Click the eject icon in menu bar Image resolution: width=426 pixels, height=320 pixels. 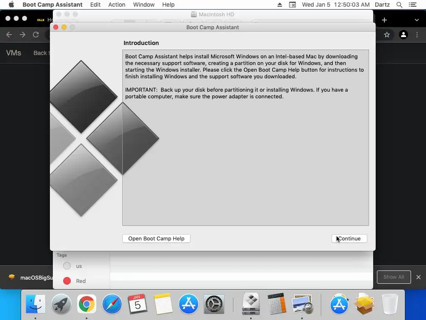pos(280,5)
